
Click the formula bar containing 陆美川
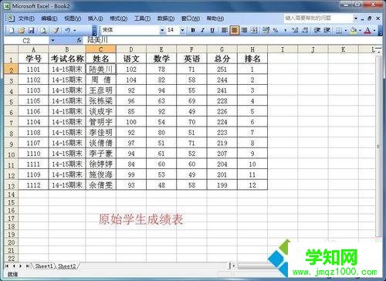(233, 40)
